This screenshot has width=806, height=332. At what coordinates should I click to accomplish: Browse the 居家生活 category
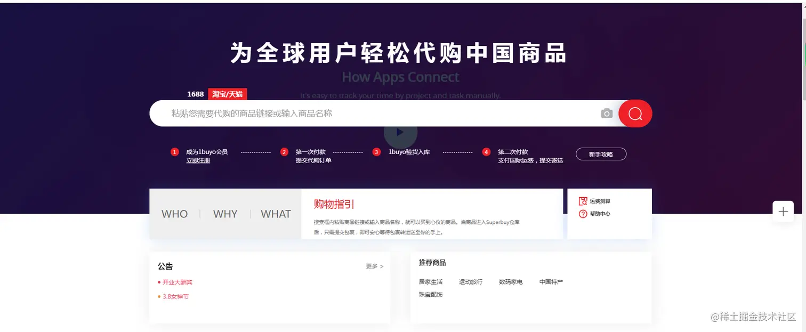coord(431,282)
